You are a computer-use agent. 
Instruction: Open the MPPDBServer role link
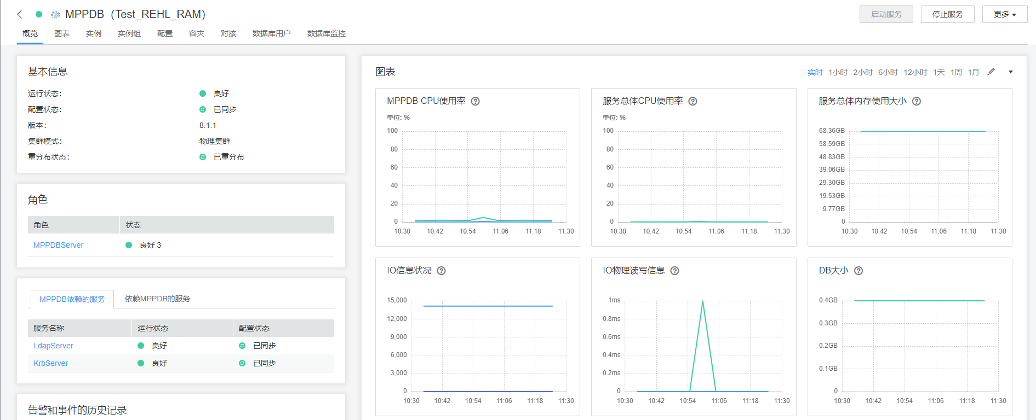coord(59,245)
